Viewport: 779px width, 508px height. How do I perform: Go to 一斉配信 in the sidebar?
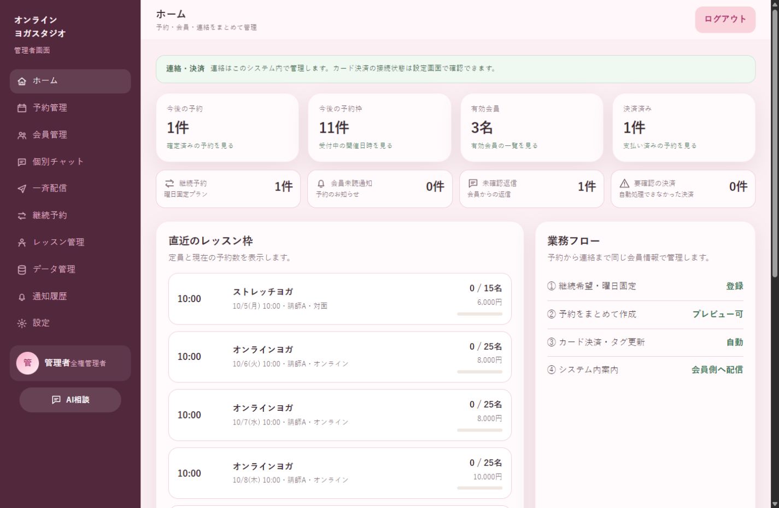(70, 188)
